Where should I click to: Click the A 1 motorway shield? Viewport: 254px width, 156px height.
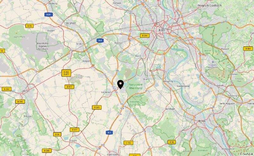click(x=109, y=133)
